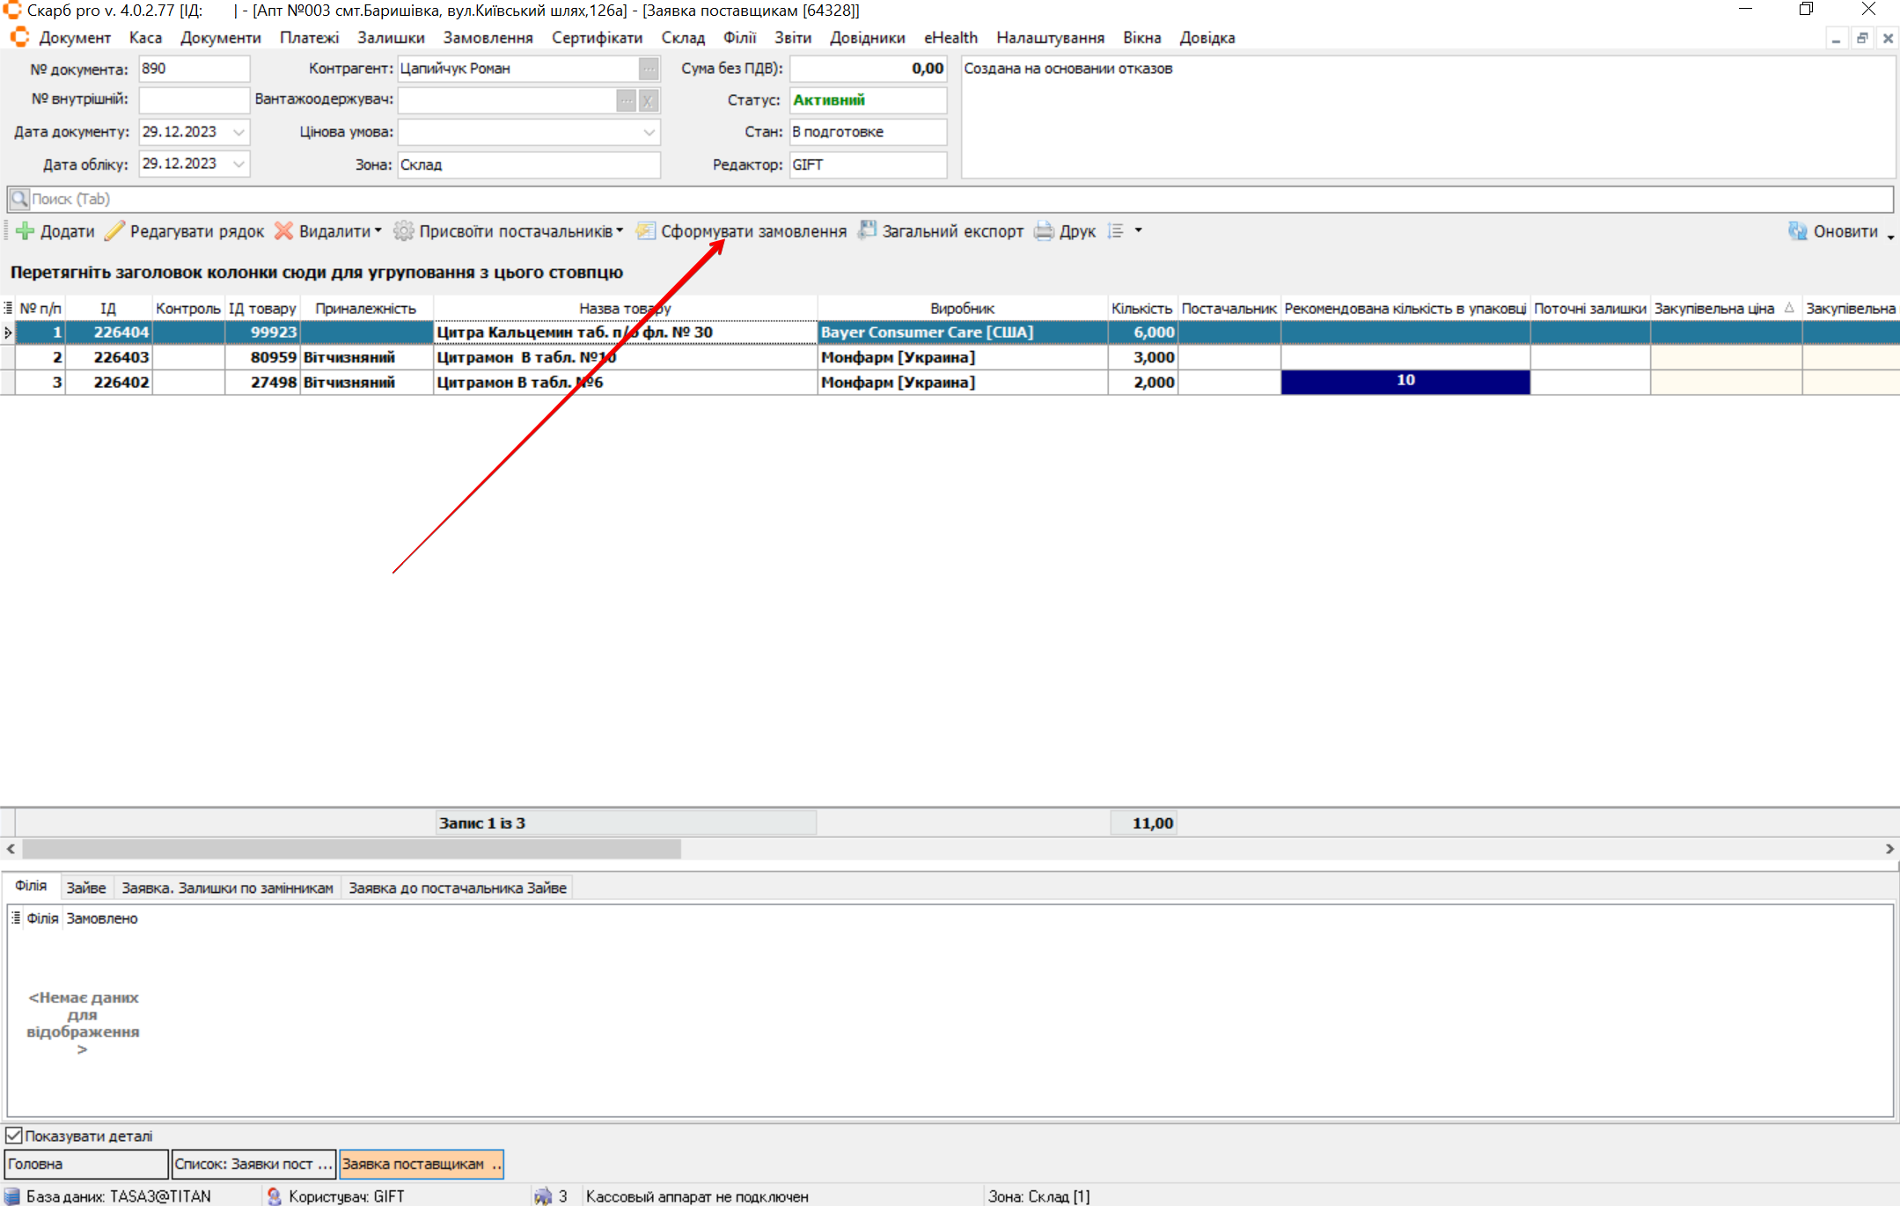This screenshot has width=1900, height=1206.
Task: Click the pencil Редагувати рядок icon
Action: [114, 231]
